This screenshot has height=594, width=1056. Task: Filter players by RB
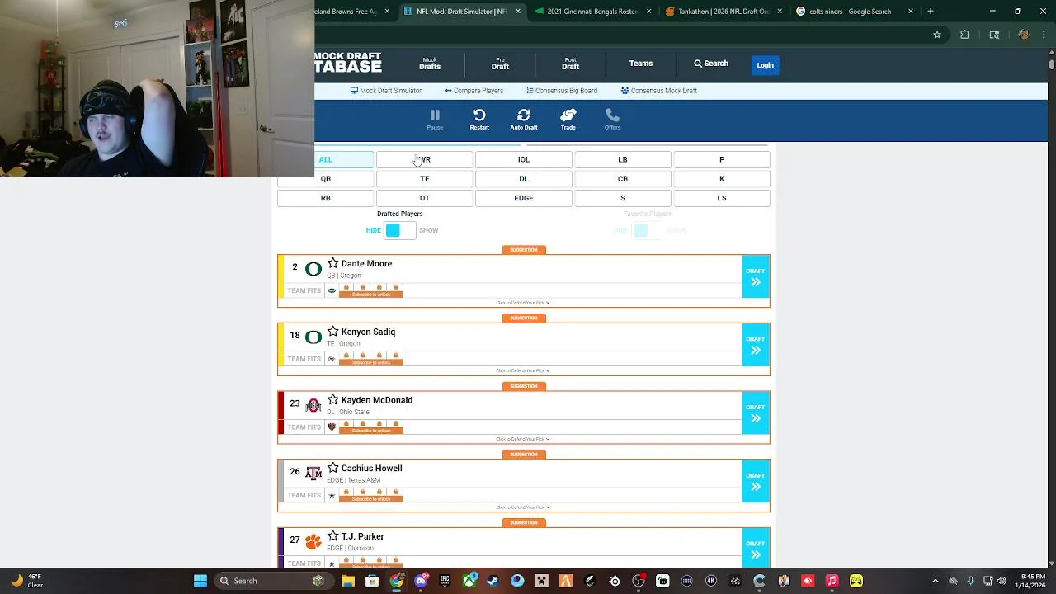[326, 198]
